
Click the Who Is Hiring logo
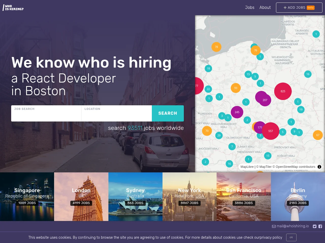(13, 8)
